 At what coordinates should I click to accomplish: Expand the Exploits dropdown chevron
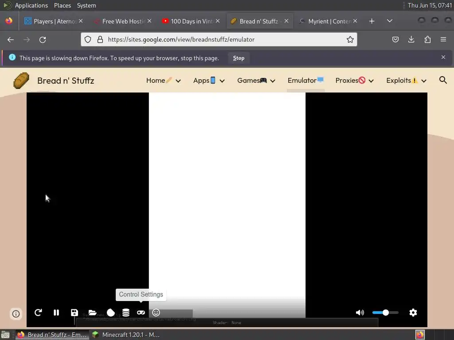(424, 81)
